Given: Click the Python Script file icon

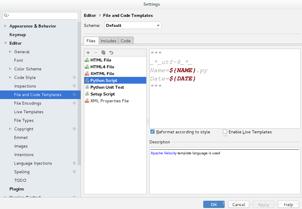Looking at the screenshot, I should click(87, 80).
